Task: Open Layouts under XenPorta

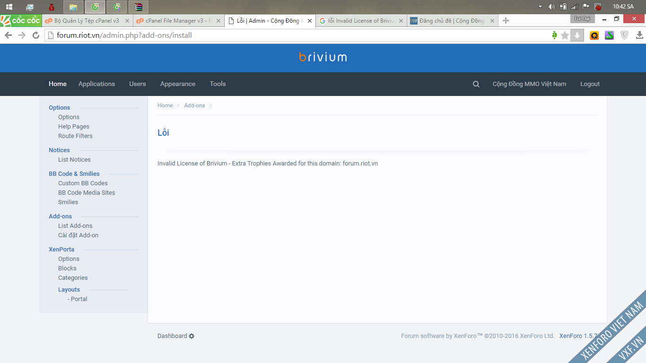Action: pos(69,290)
